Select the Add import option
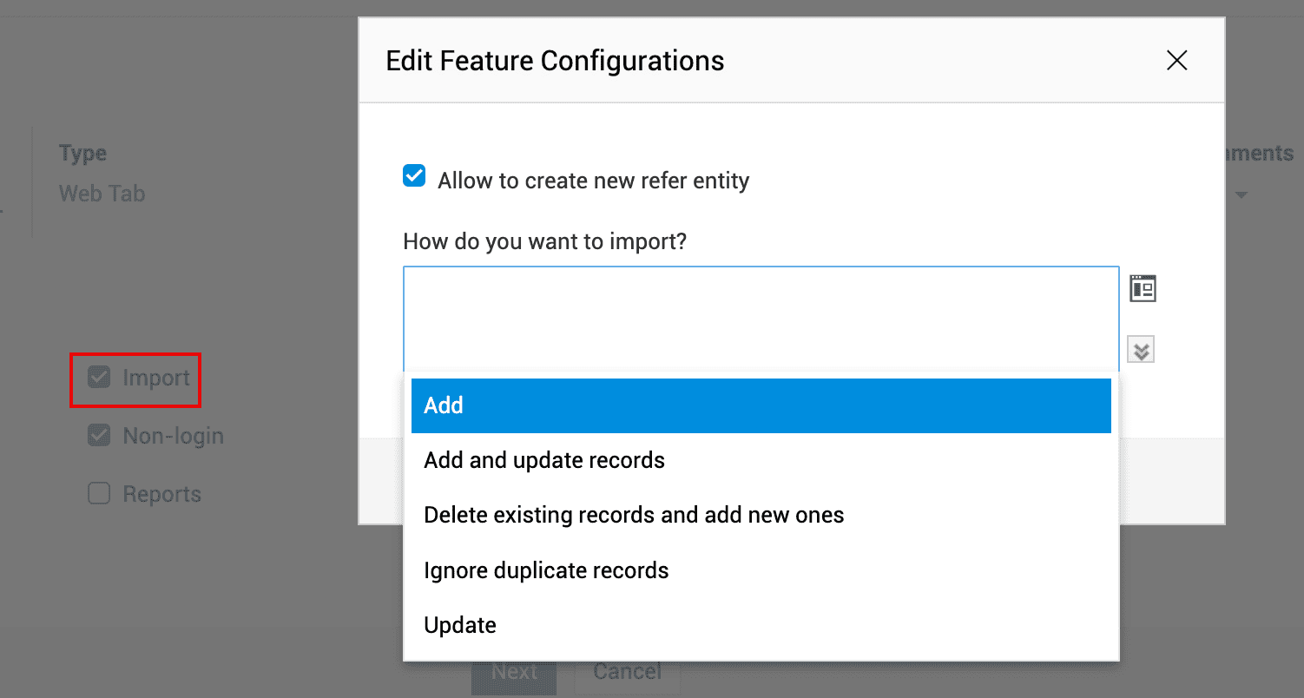The image size is (1304, 698). [761, 405]
